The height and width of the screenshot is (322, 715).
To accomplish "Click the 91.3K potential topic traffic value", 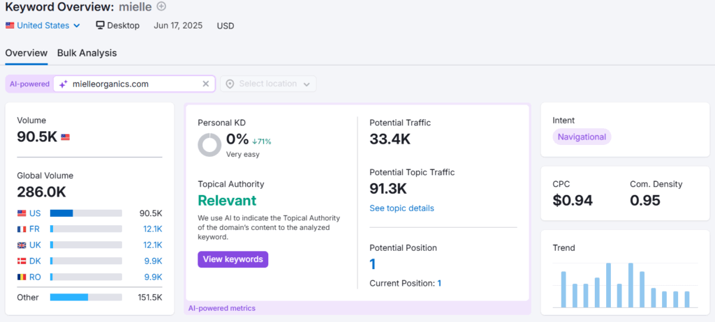I will coord(388,189).
